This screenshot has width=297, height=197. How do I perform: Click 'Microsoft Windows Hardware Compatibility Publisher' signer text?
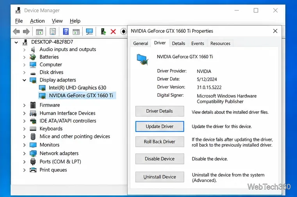click(226, 99)
